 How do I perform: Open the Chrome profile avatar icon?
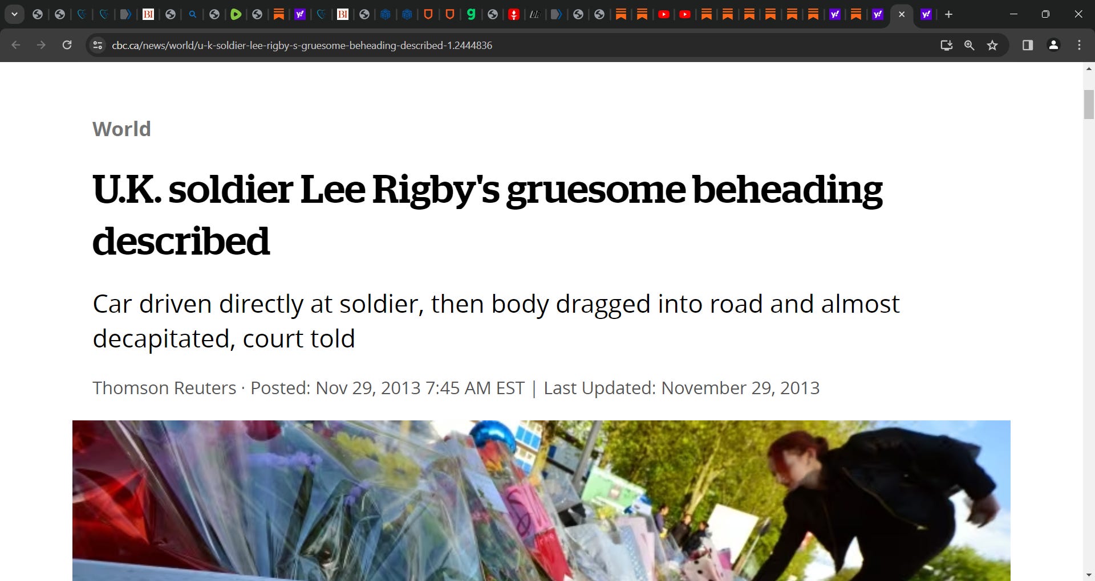[1053, 45]
